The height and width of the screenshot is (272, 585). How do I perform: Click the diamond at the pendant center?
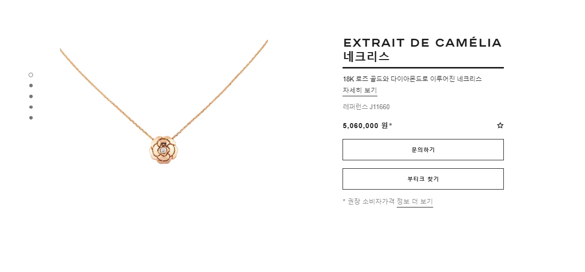pos(163,150)
